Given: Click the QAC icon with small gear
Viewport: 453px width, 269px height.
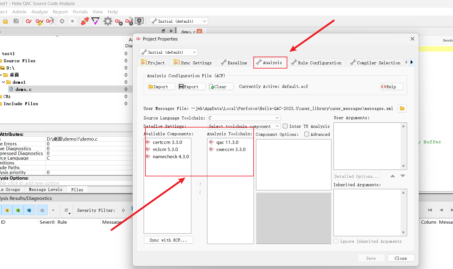Looking at the screenshot, I should point(119,21).
